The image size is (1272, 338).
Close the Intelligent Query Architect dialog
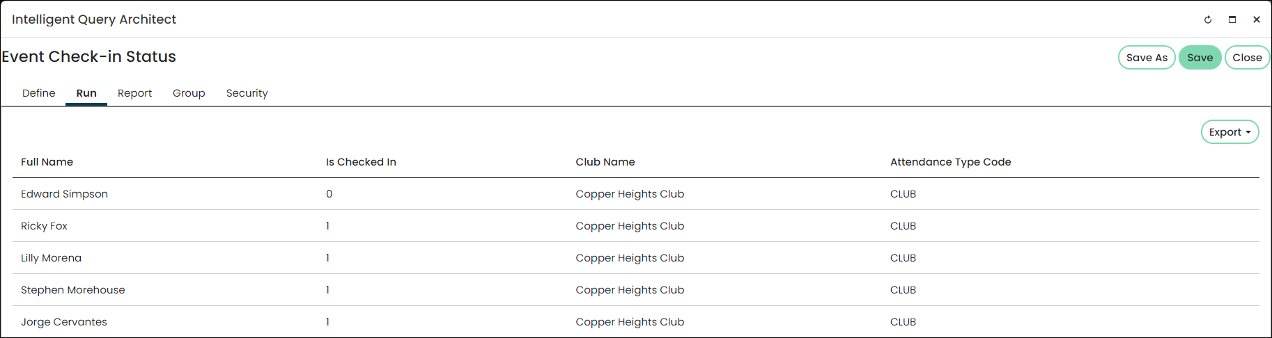pos(1257,19)
